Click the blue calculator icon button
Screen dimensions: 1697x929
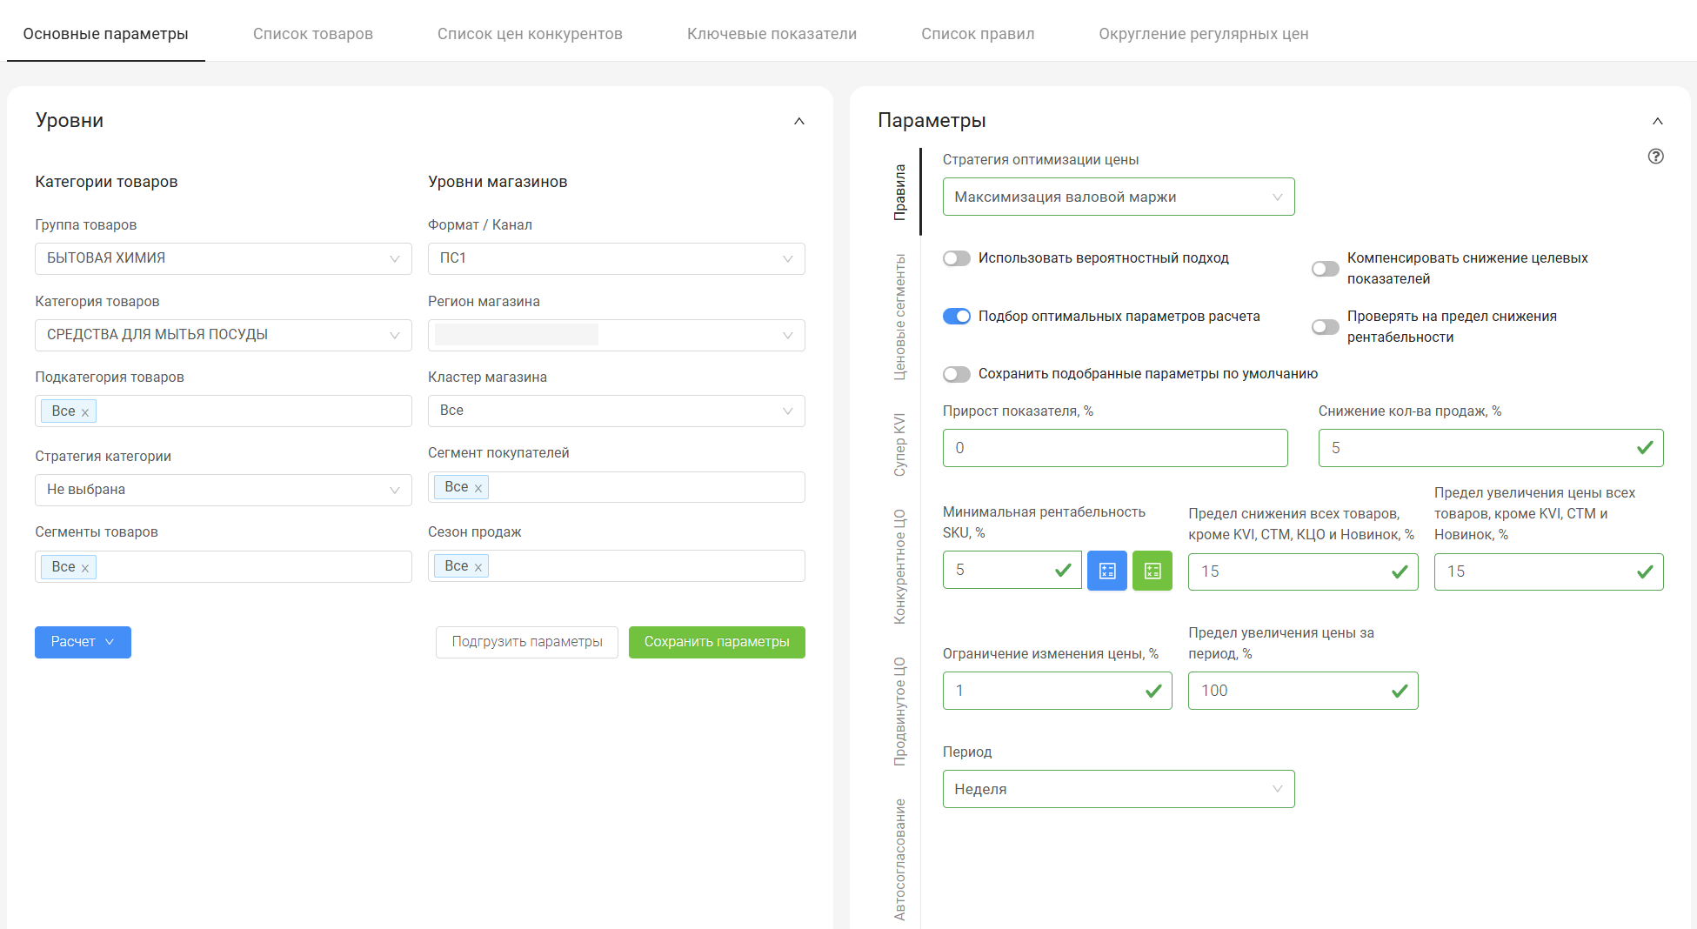pos(1106,571)
